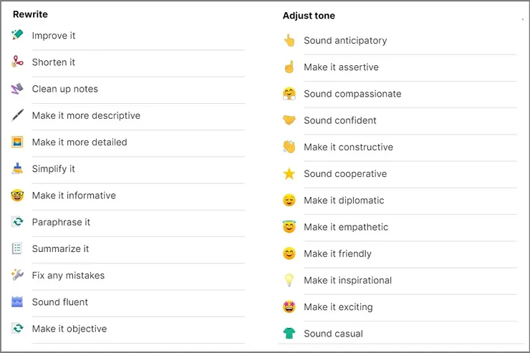
Task: Select the Sound anticipatory tone
Action: (345, 40)
